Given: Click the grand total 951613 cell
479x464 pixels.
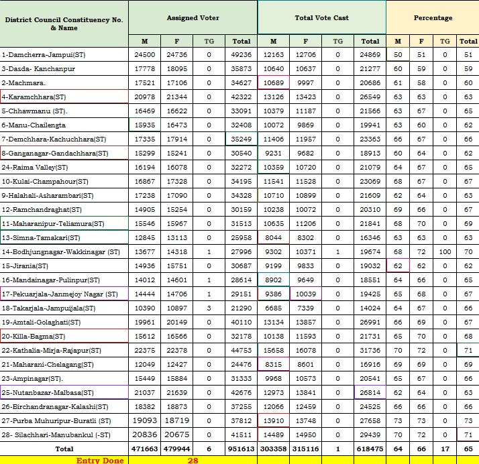Looking at the screenshot, I should tap(241, 449).
